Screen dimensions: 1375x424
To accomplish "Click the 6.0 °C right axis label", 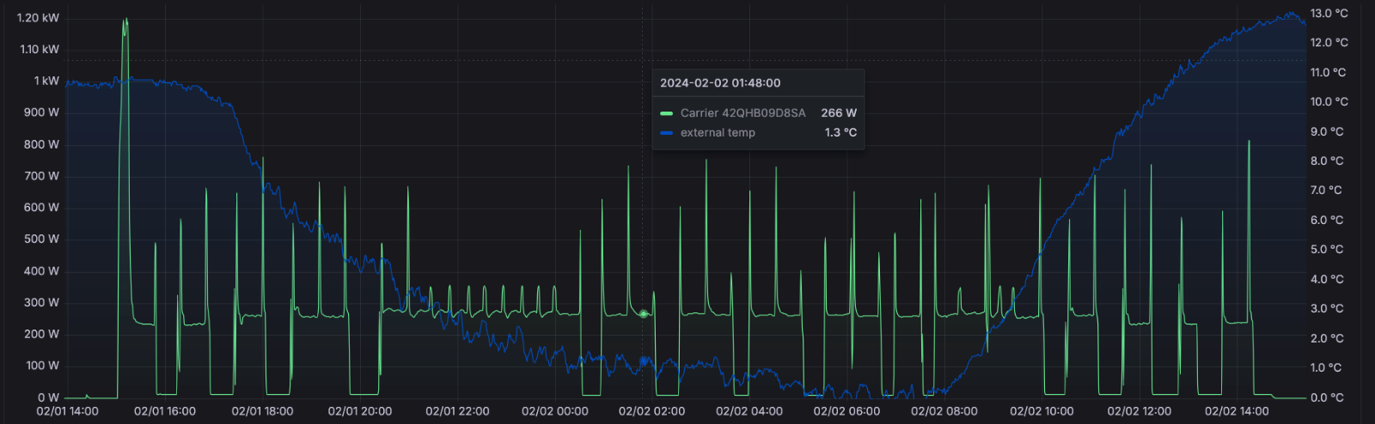I will coord(1327,221).
